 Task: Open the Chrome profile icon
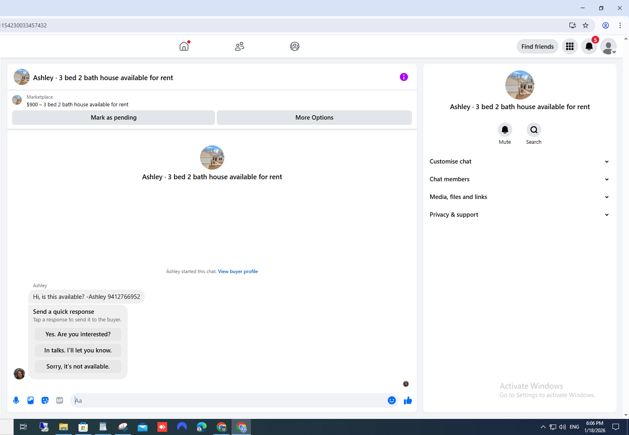(x=606, y=25)
